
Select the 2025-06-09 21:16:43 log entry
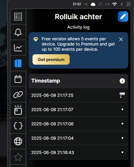pos(78,152)
